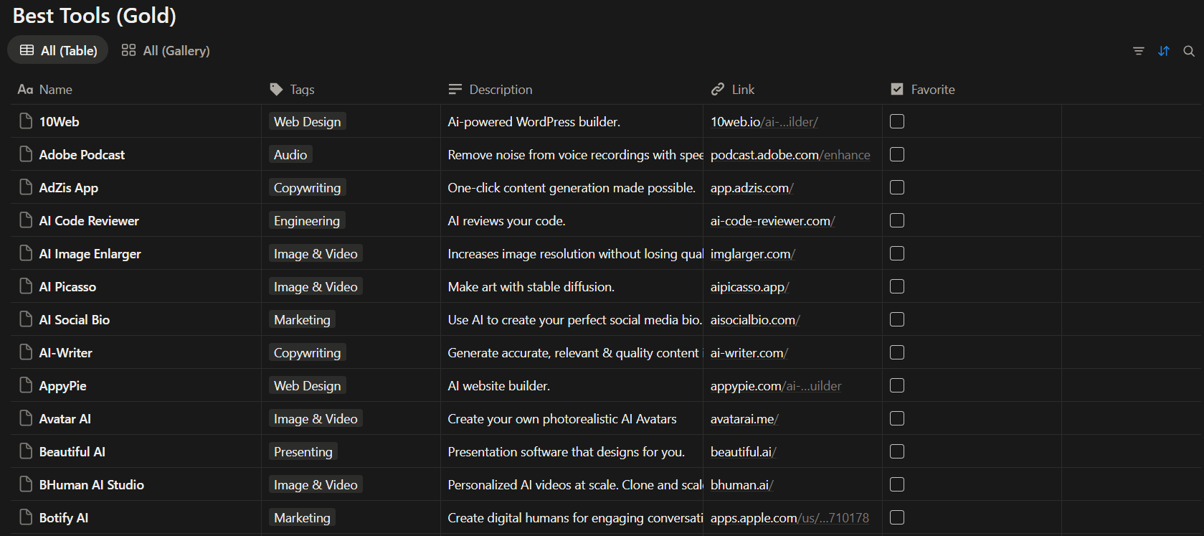Open the beautiful.ai link
The image size is (1204, 536).
[x=744, y=452]
